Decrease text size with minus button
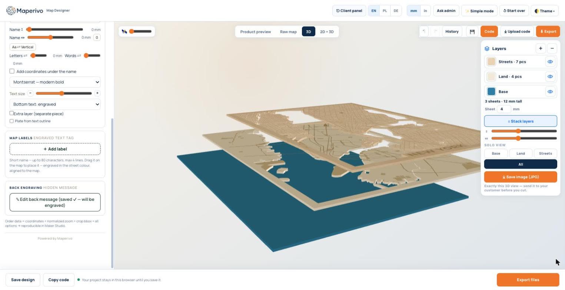 (30, 93)
